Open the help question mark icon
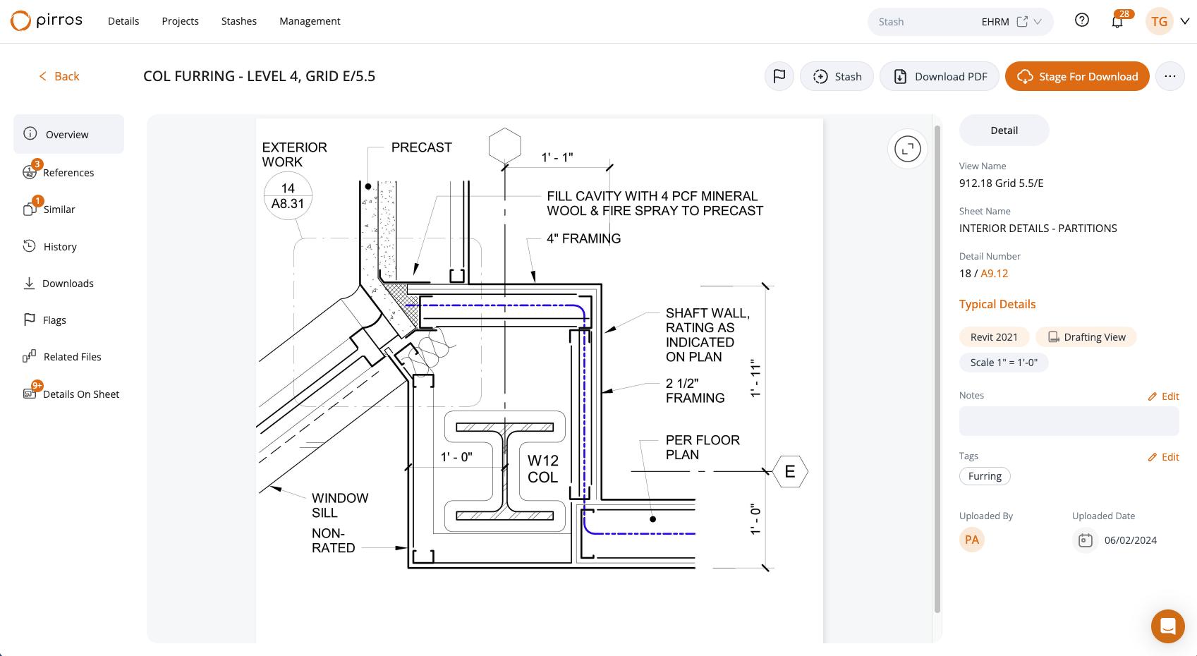The image size is (1197, 656). coord(1081,20)
